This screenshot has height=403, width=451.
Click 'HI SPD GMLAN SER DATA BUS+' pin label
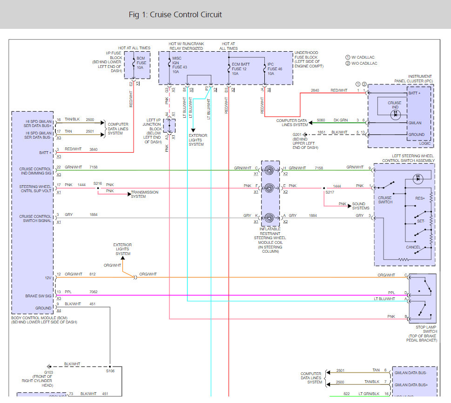pyautogui.click(x=37, y=124)
